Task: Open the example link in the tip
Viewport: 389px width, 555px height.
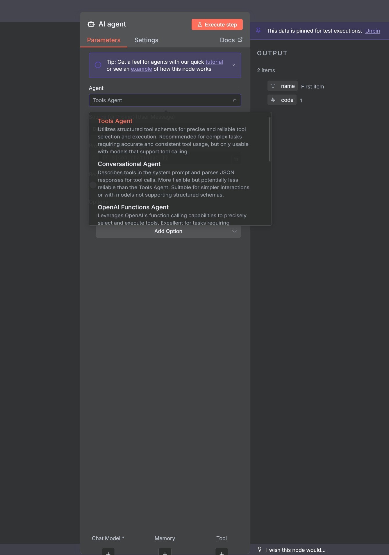Action: pos(141,69)
